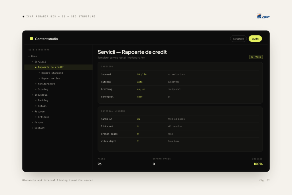Select Resurse tree node
292x195 pixels.
point(39,111)
